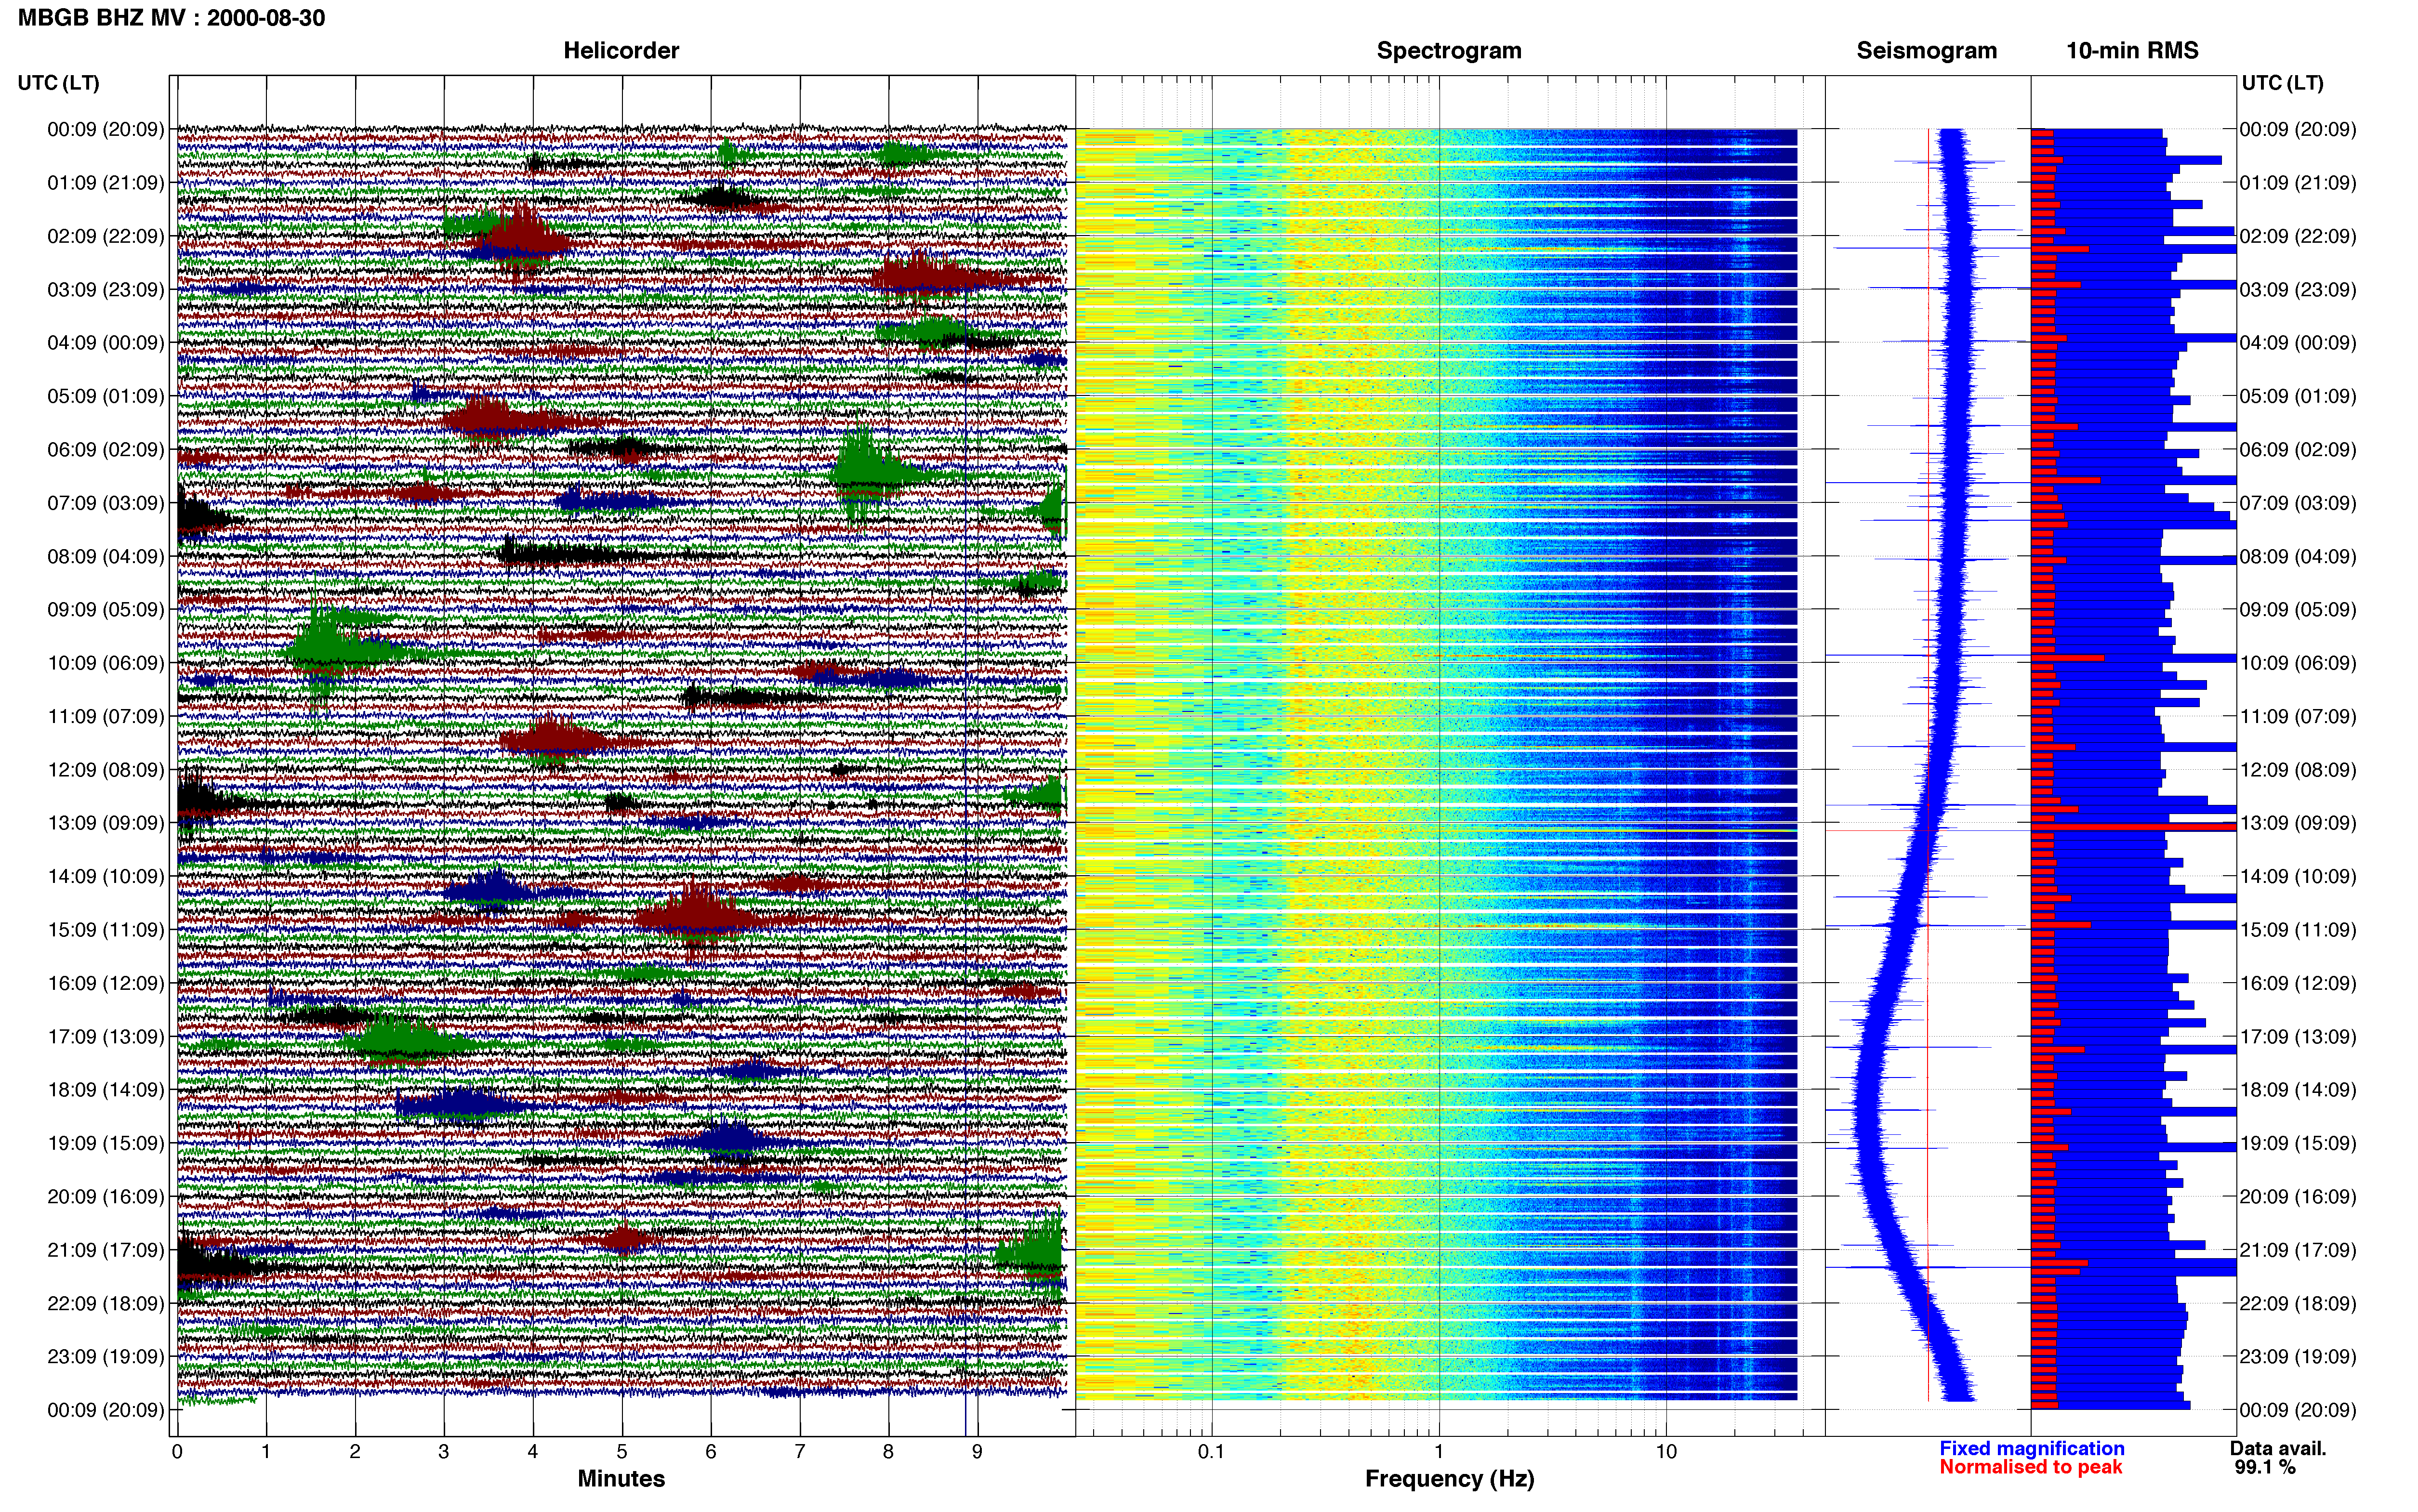
Task: Click the left '15:09 (11:09)' time label
Action: (105, 930)
